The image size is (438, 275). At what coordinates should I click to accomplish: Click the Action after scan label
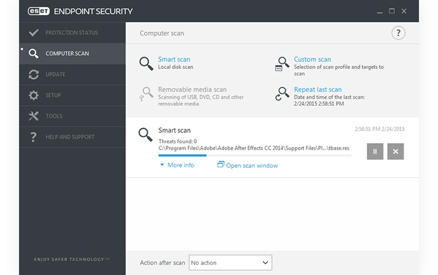pyautogui.click(x=163, y=263)
